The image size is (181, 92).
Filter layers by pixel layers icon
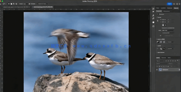(166, 61)
